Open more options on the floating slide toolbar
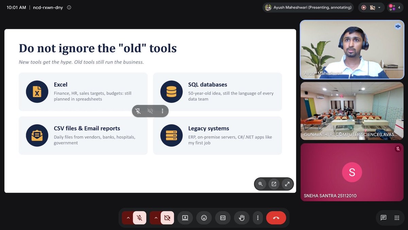408x230 pixels. pyautogui.click(x=163, y=111)
